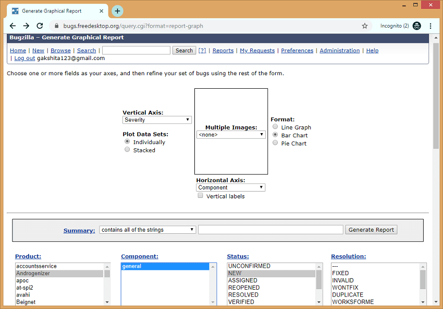Enable the Vertical labels checkbox
The height and width of the screenshot is (309, 443).
200,196
